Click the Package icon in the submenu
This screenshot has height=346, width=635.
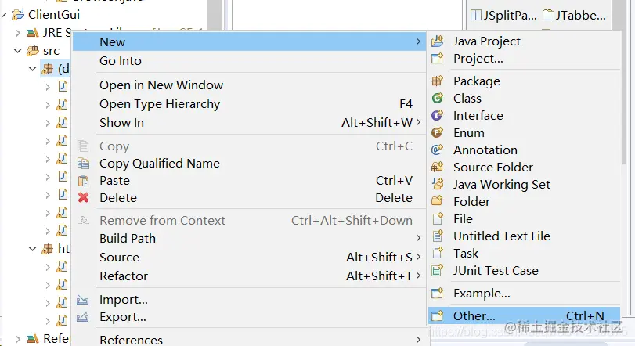click(438, 81)
